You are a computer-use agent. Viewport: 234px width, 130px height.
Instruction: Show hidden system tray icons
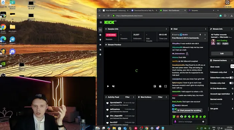pos(198,128)
